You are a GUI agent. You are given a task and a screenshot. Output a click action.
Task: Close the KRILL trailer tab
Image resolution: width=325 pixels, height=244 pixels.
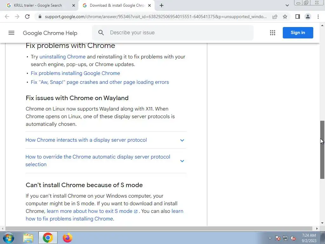[74, 6]
